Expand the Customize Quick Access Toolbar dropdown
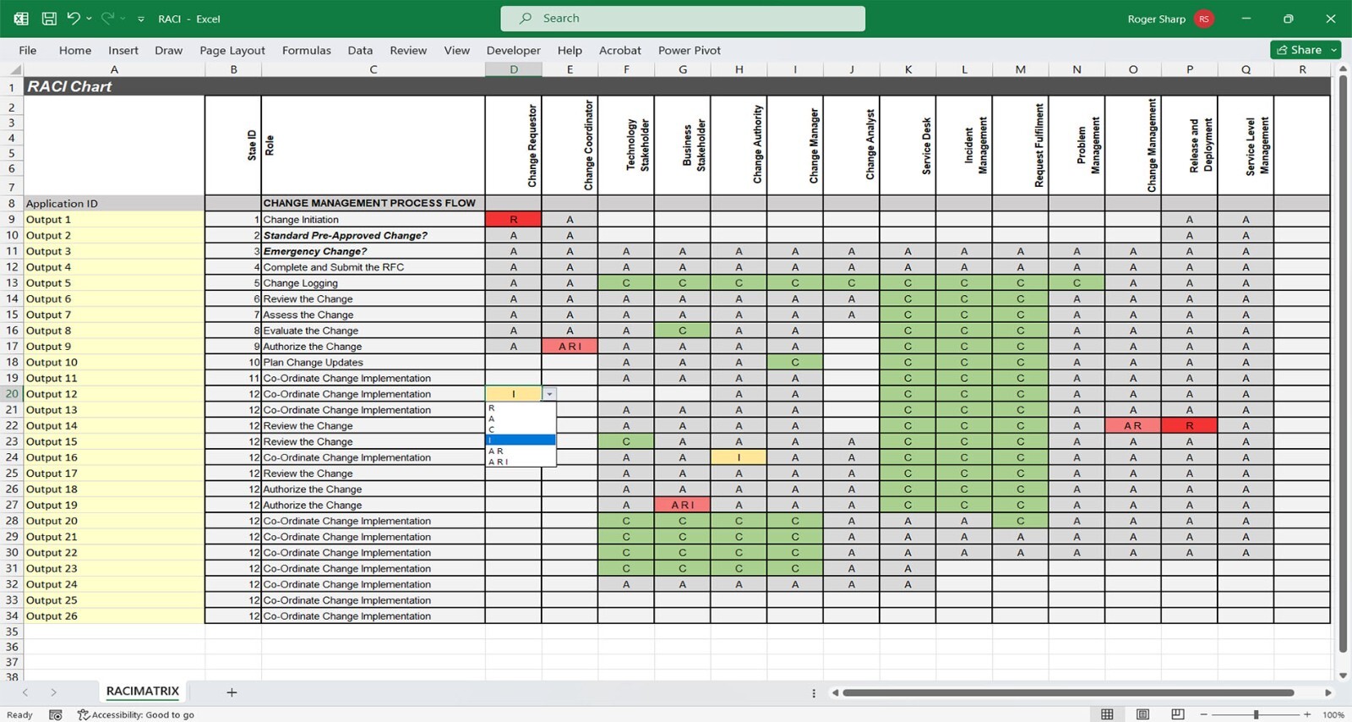Viewport: 1352px width, 722px height. tap(141, 19)
